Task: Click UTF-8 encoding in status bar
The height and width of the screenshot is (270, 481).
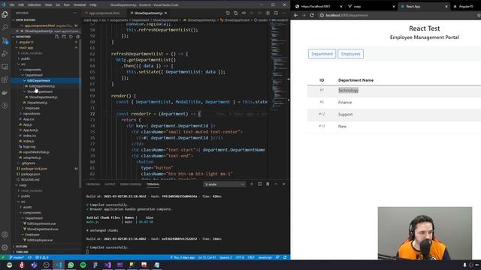Action: (240, 257)
